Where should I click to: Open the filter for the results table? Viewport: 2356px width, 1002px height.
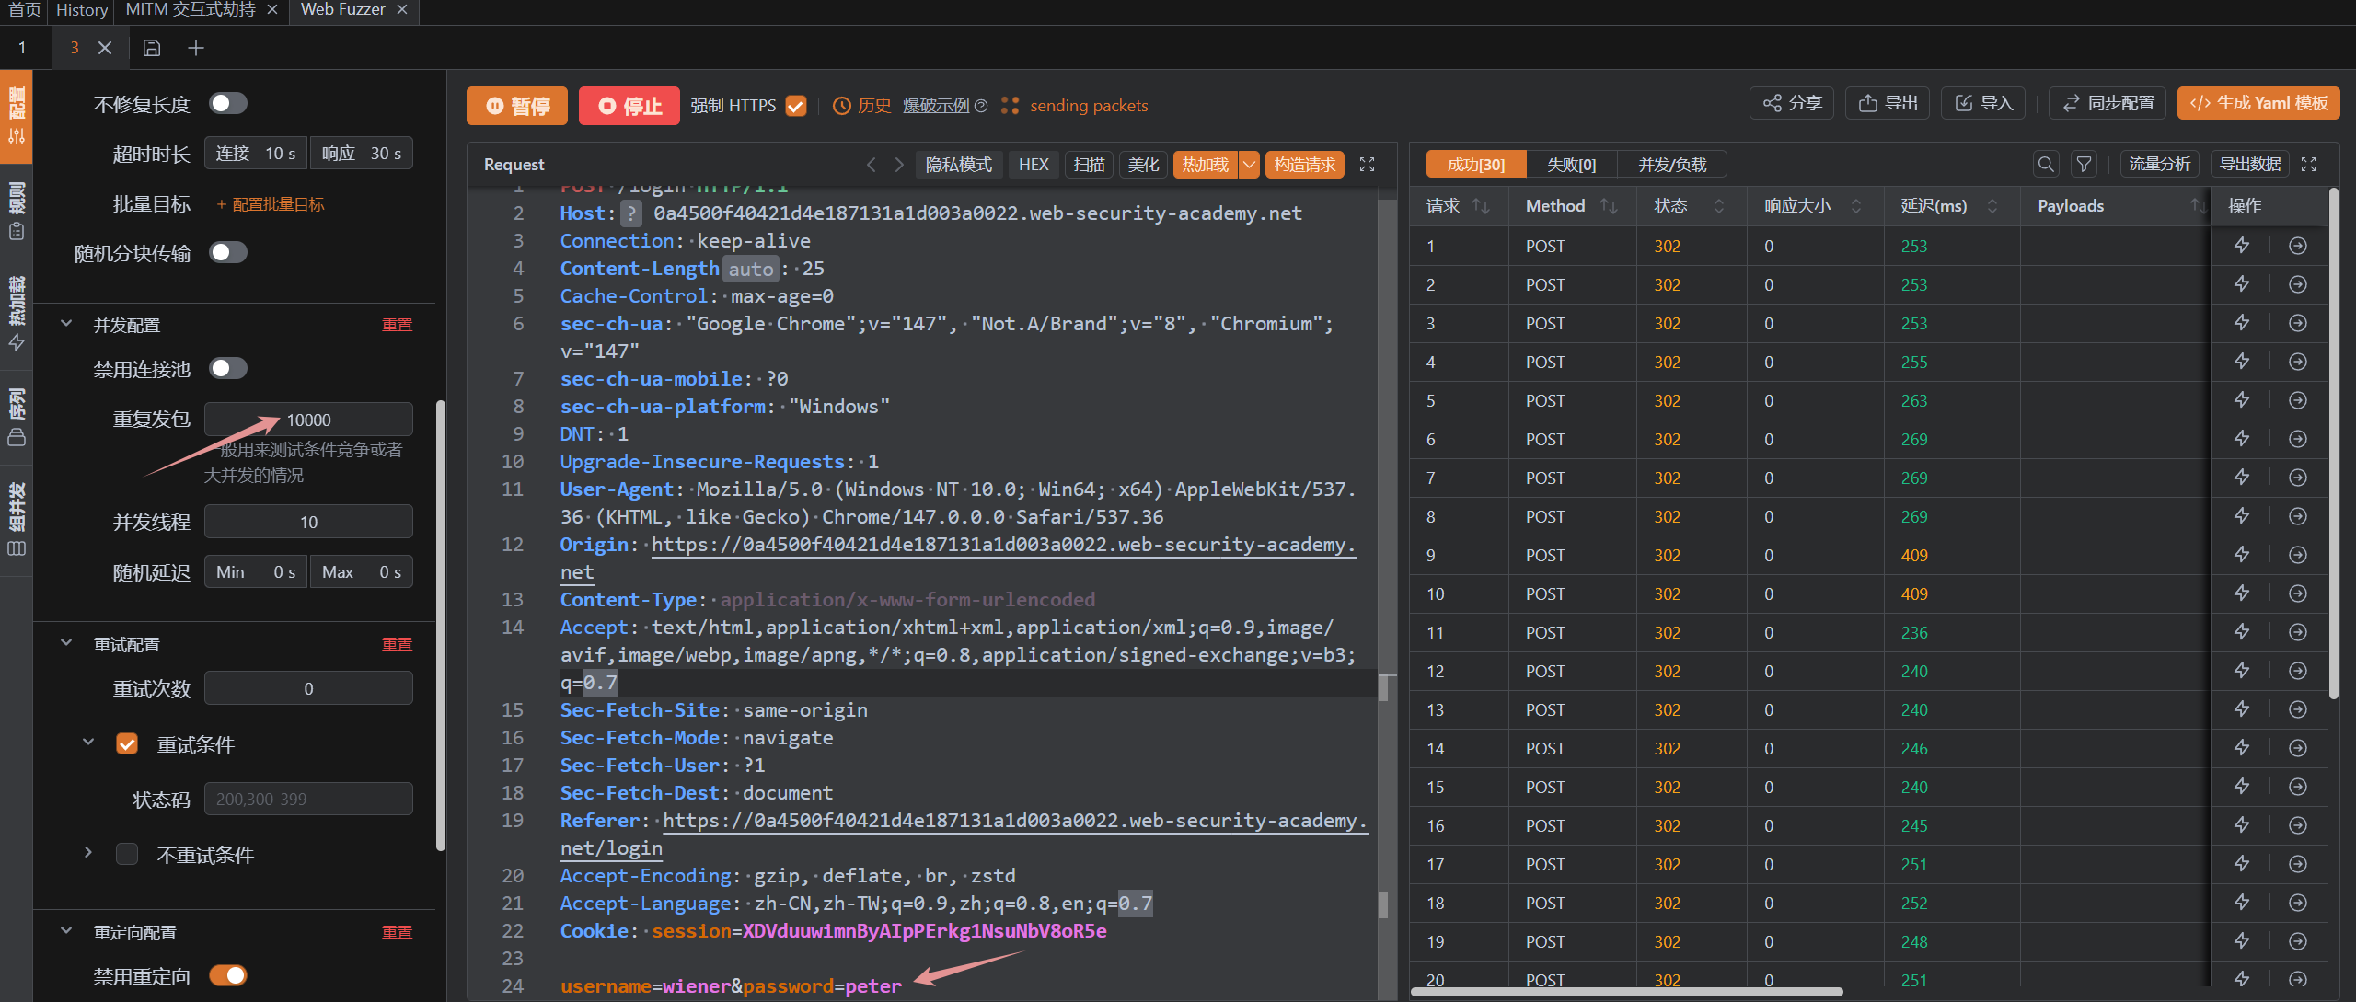tap(2085, 164)
